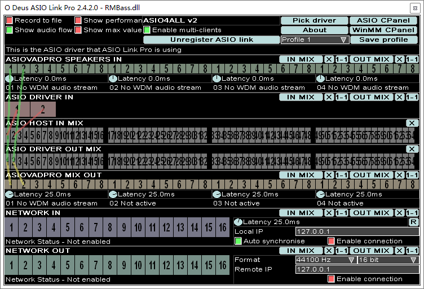This screenshot has width=424, height=289.
Task: Enable connection under Network In
Action: [x=331, y=241]
